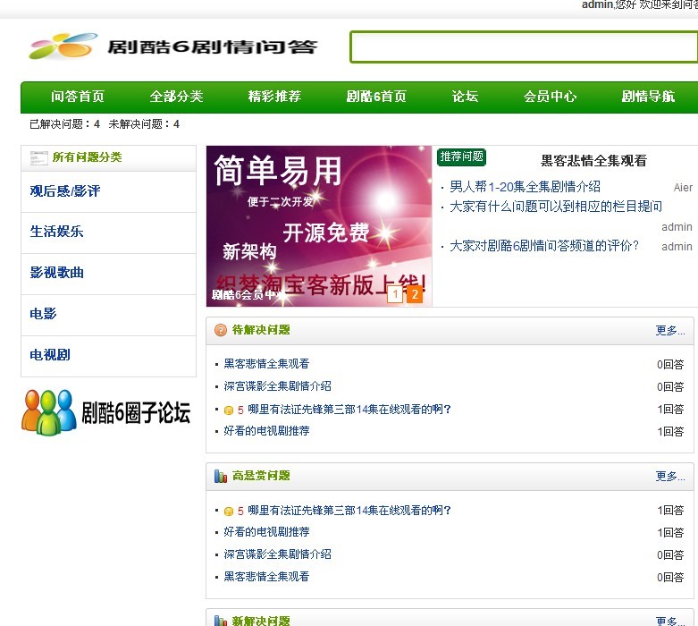Expand 更多 in 新解决问题 section
The width and height of the screenshot is (698, 626).
[669, 621]
